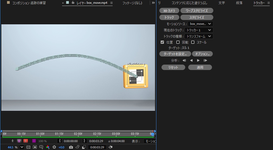Switch to コンポジション 追跡の練習 tab
This screenshot has height=150, width=273.
click(x=29, y=3)
